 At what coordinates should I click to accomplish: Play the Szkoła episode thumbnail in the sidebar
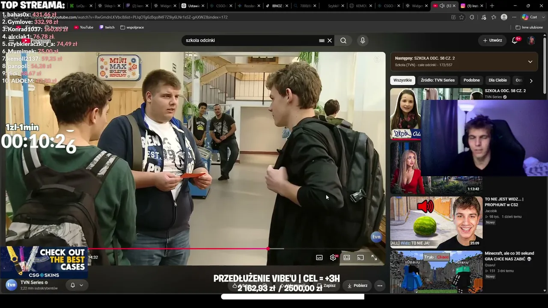pyautogui.click(x=405, y=114)
